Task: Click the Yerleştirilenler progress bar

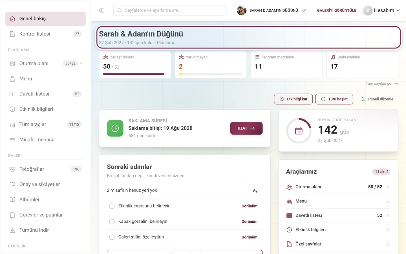Action: 135,74
